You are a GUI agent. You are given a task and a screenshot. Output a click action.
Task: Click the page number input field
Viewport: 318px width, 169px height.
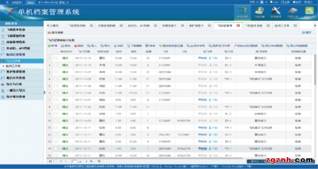coord(74,161)
